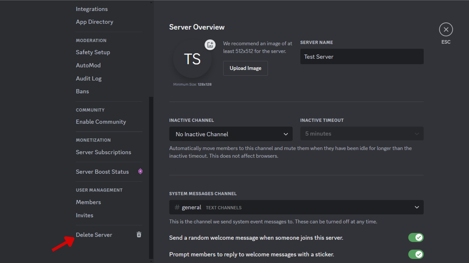Click the ESC close button
469x263 pixels.
(x=446, y=29)
